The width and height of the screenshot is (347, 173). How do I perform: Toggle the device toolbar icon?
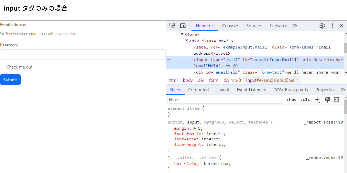pyautogui.click(x=182, y=26)
